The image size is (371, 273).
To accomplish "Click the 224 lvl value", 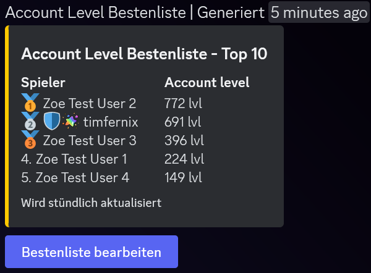I will click(184, 159).
